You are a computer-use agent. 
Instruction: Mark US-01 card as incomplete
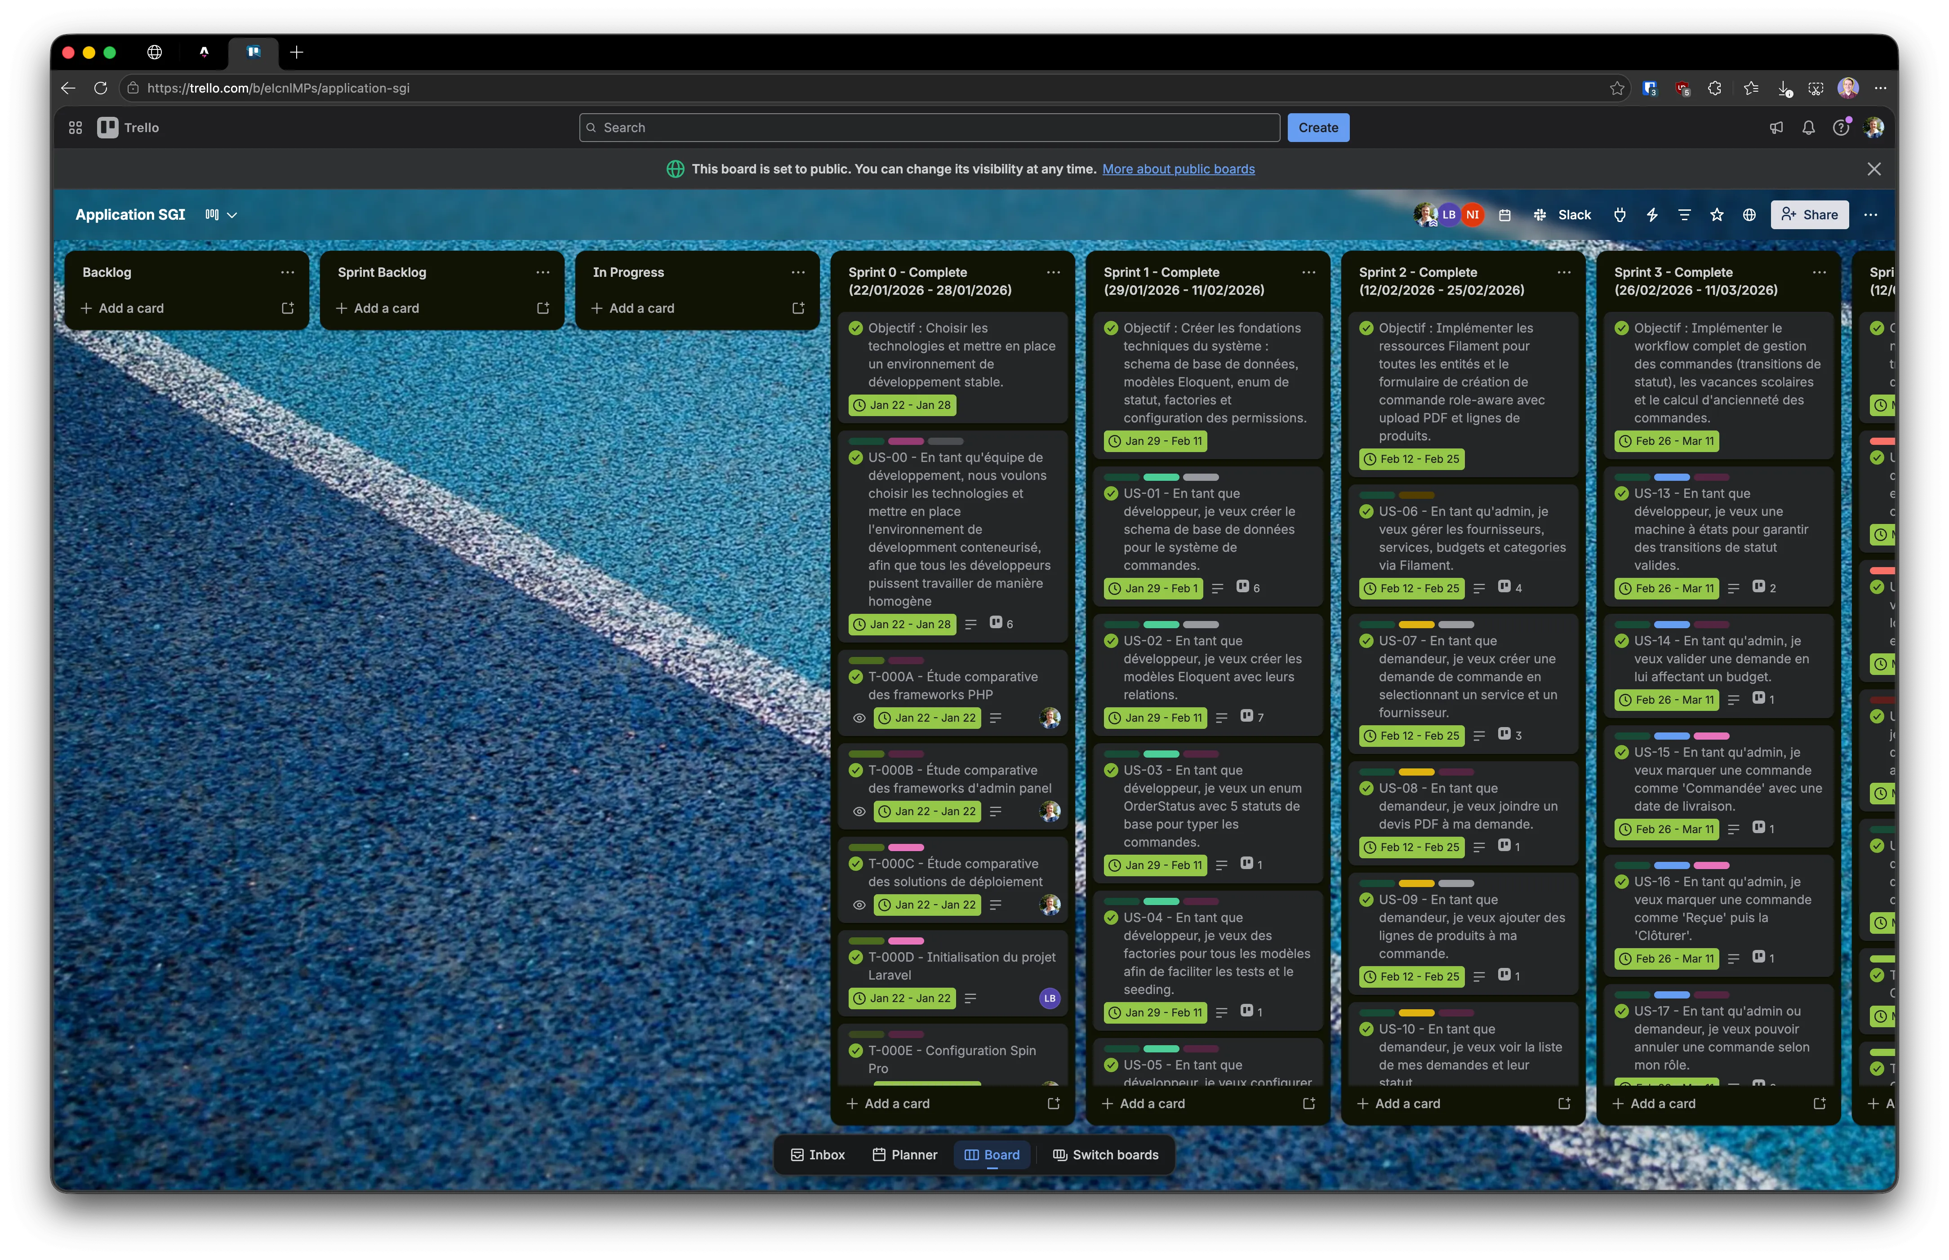click(x=1111, y=493)
